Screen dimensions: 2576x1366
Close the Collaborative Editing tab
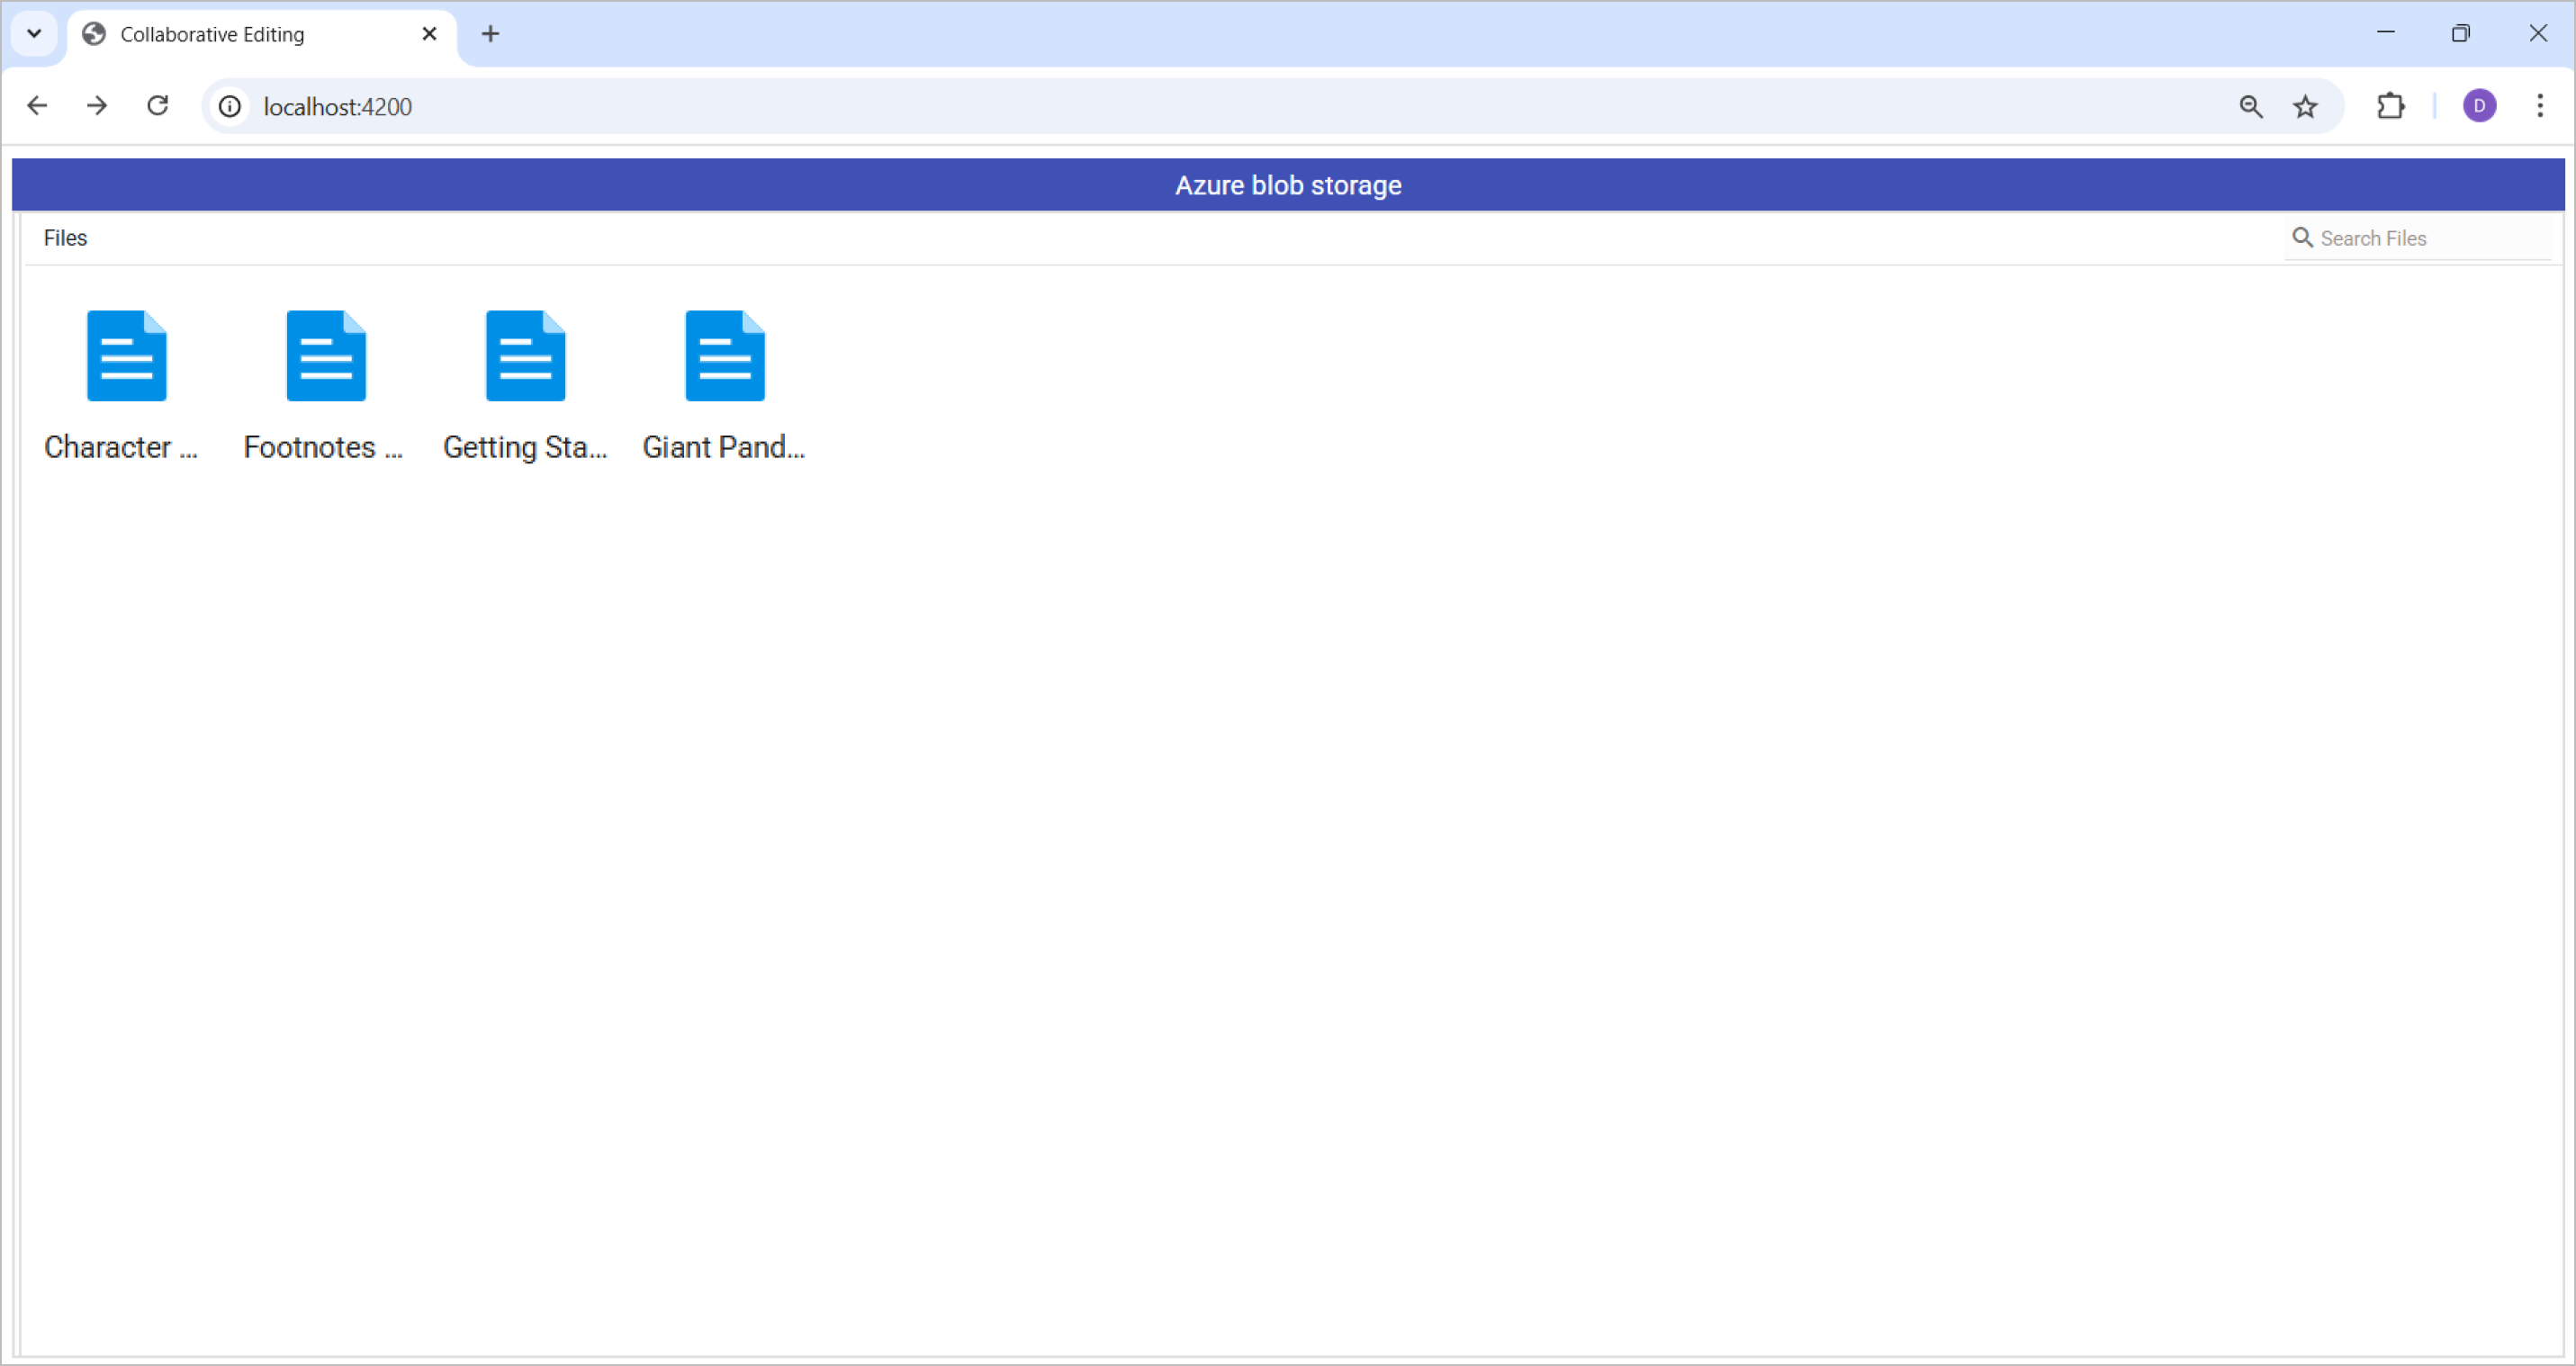(429, 34)
